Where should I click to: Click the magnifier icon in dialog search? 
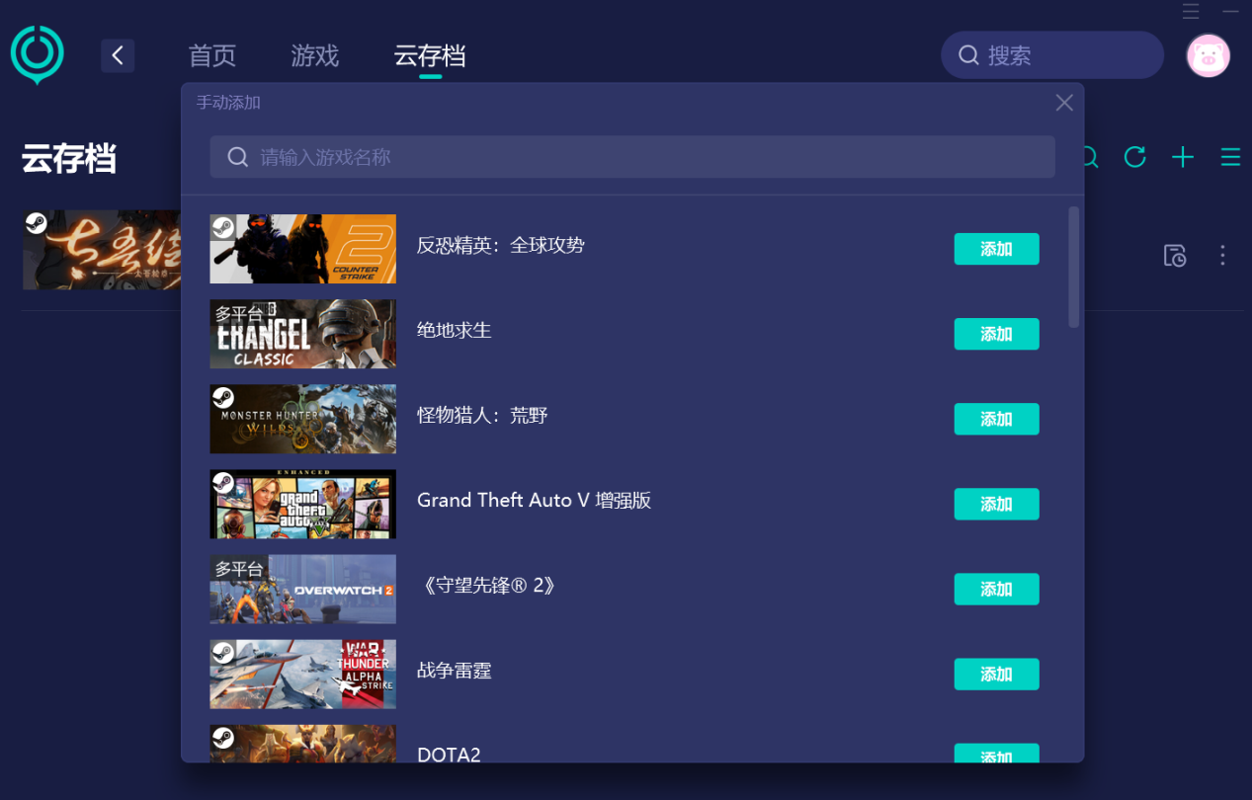[x=237, y=157]
